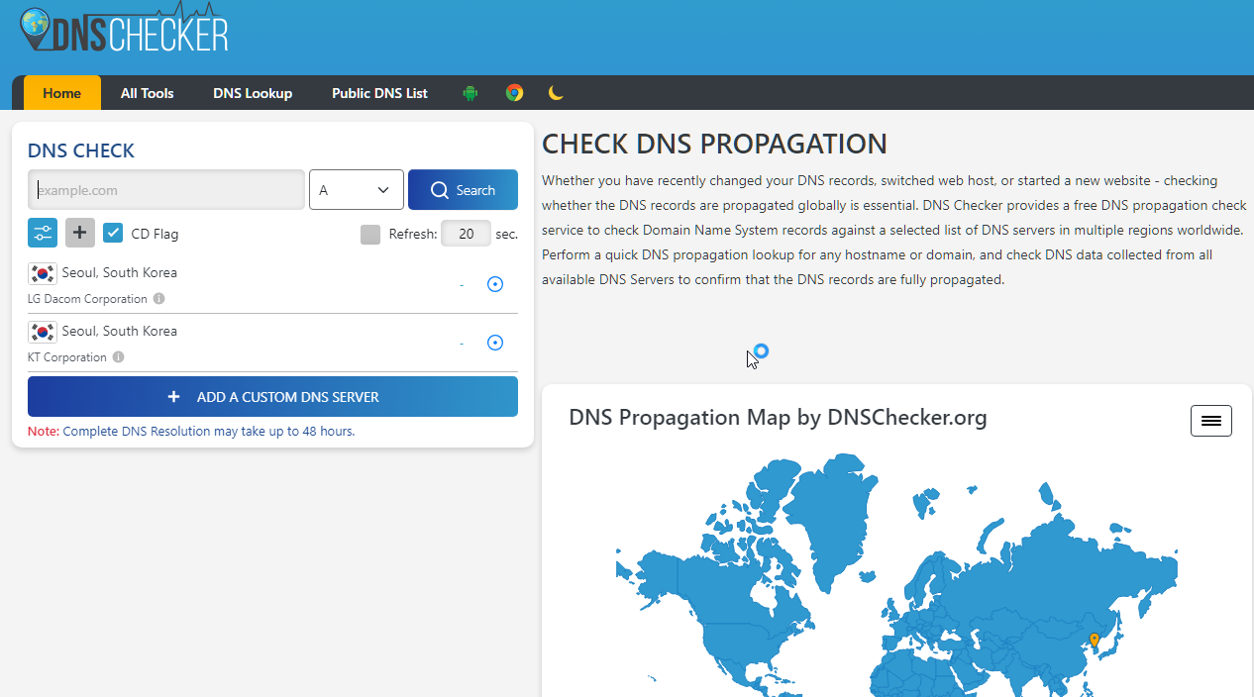Click the KT Corporation provider name
This screenshot has height=697, width=1254.
pyautogui.click(x=67, y=357)
